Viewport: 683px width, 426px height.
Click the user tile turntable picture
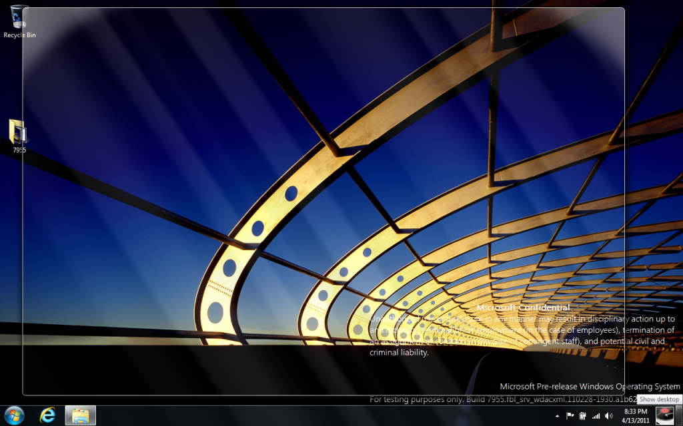[665, 416]
